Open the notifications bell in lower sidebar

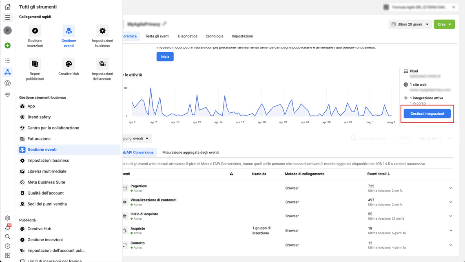coord(7,227)
